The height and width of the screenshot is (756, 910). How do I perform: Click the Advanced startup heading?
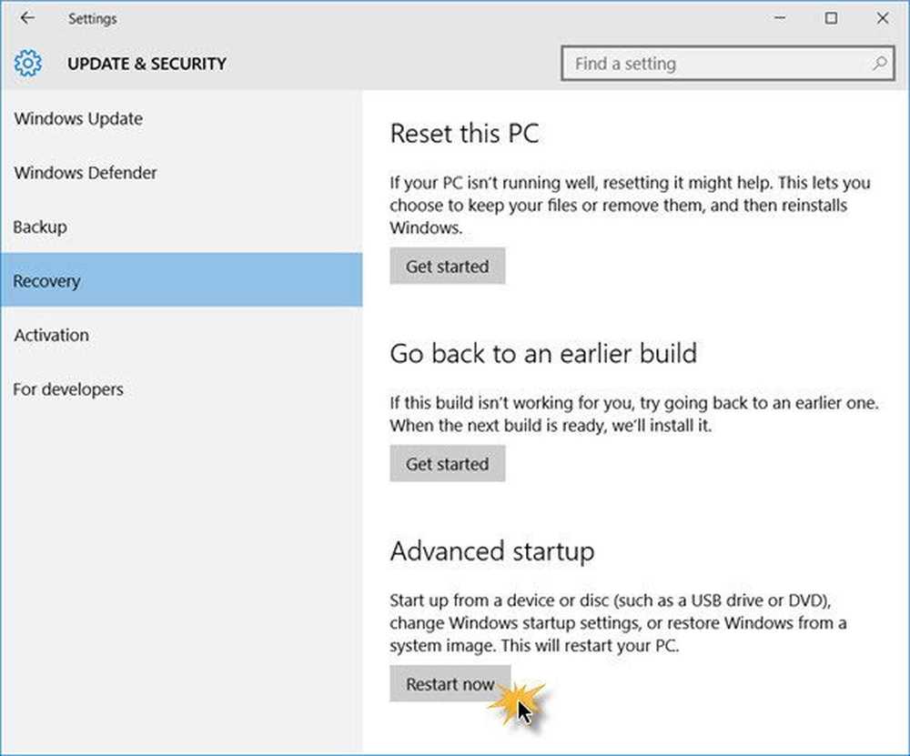491,551
